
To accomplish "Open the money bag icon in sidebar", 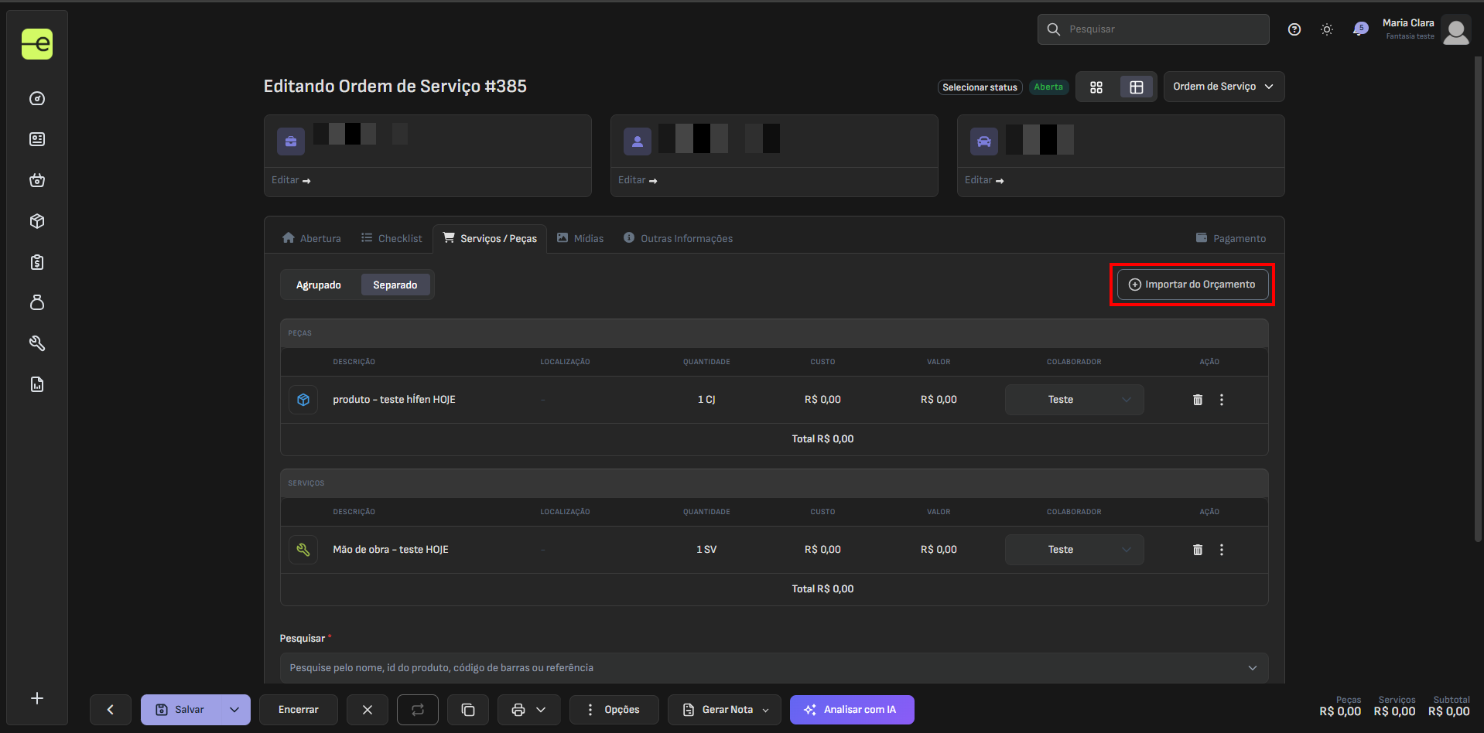I will [x=37, y=302].
